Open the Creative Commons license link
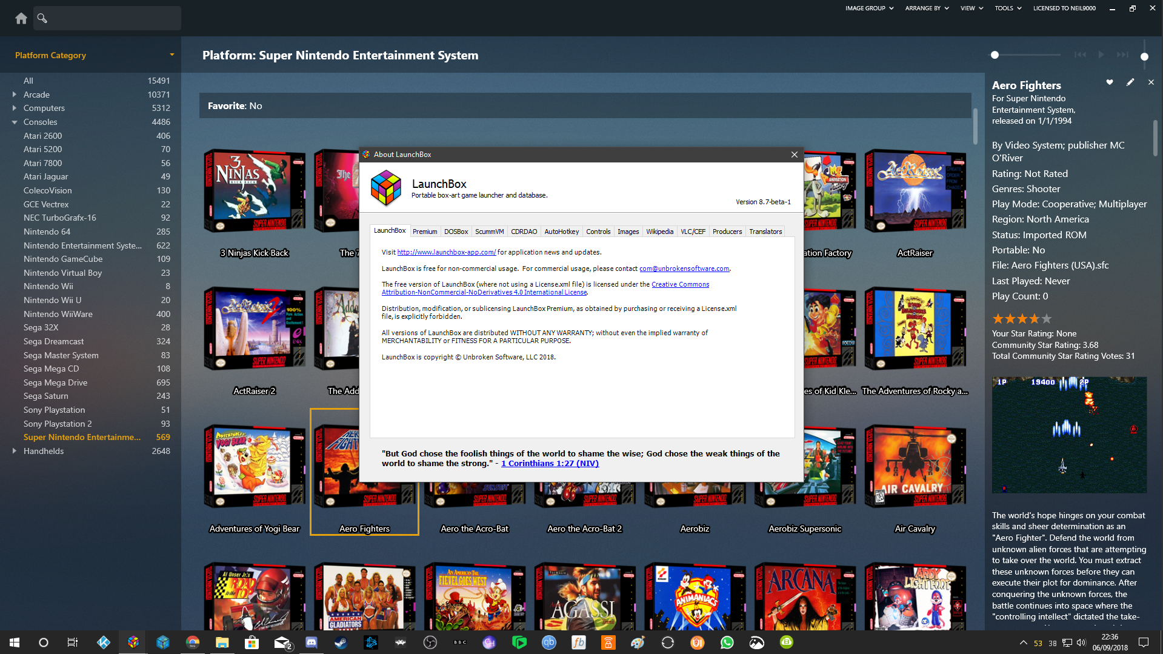The image size is (1163, 654). (545, 289)
